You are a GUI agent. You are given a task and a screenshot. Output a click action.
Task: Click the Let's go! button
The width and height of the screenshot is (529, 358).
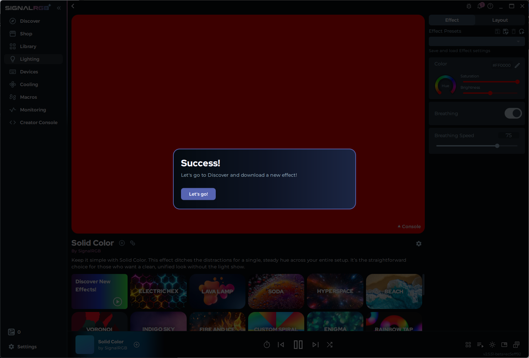point(198,194)
